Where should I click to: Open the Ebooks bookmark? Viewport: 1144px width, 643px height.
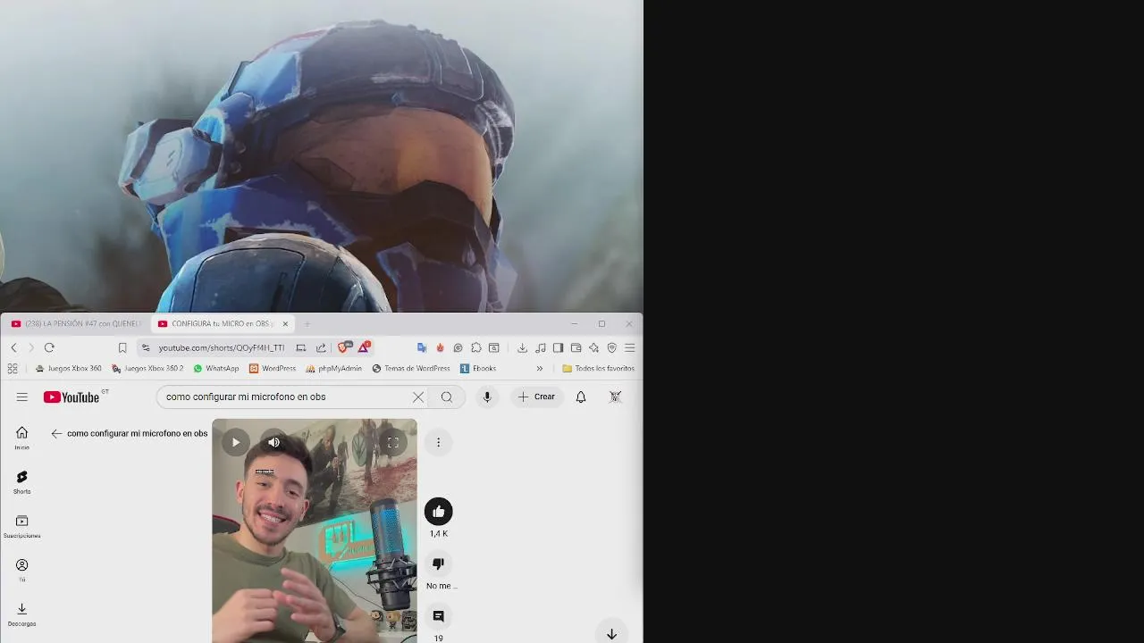click(478, 368)
